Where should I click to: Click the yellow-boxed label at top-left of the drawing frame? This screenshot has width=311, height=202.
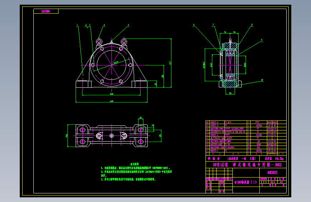pyautogui.click(x=46, y=12)
